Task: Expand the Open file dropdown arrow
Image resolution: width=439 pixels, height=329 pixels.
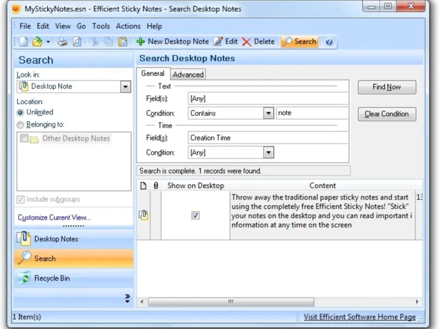Action: pos(48,42)
